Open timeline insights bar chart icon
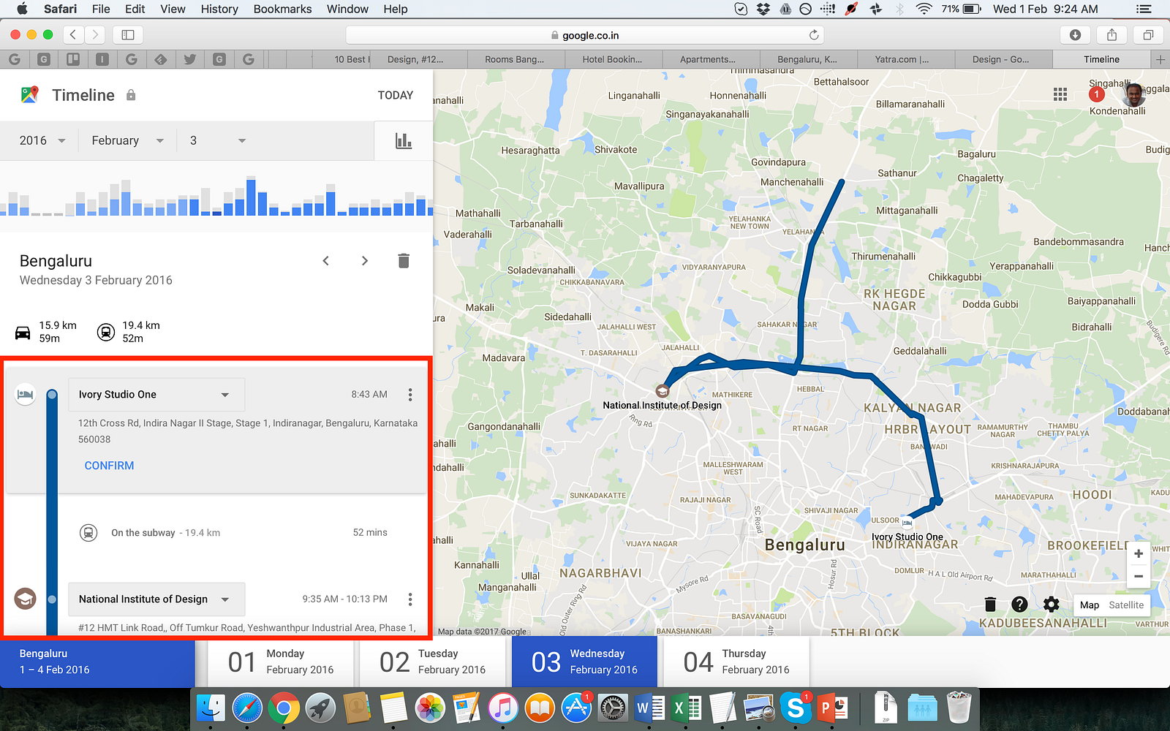The width and height of the screenshot is (1170, 731). tap(404, 140)
